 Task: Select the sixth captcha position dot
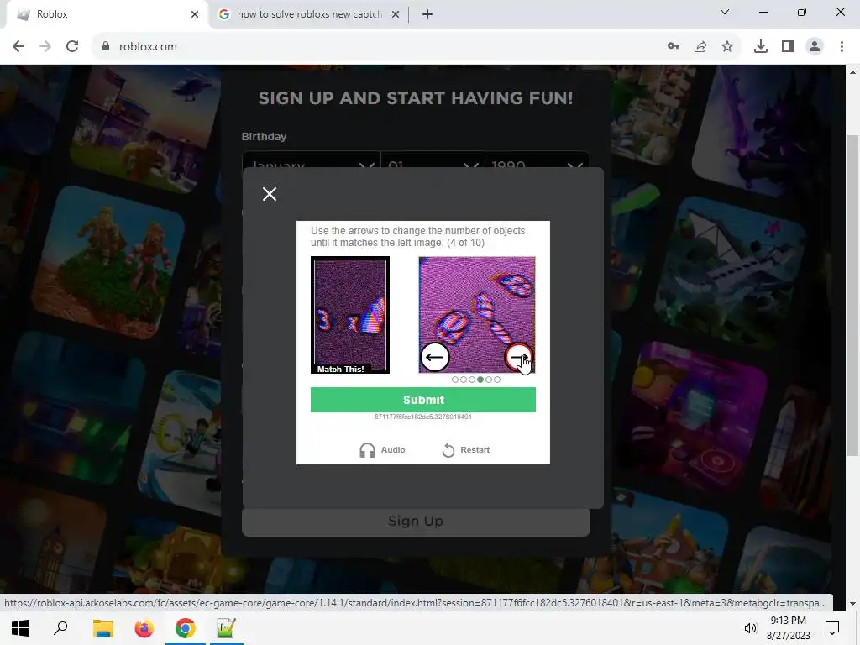[497, 380]
